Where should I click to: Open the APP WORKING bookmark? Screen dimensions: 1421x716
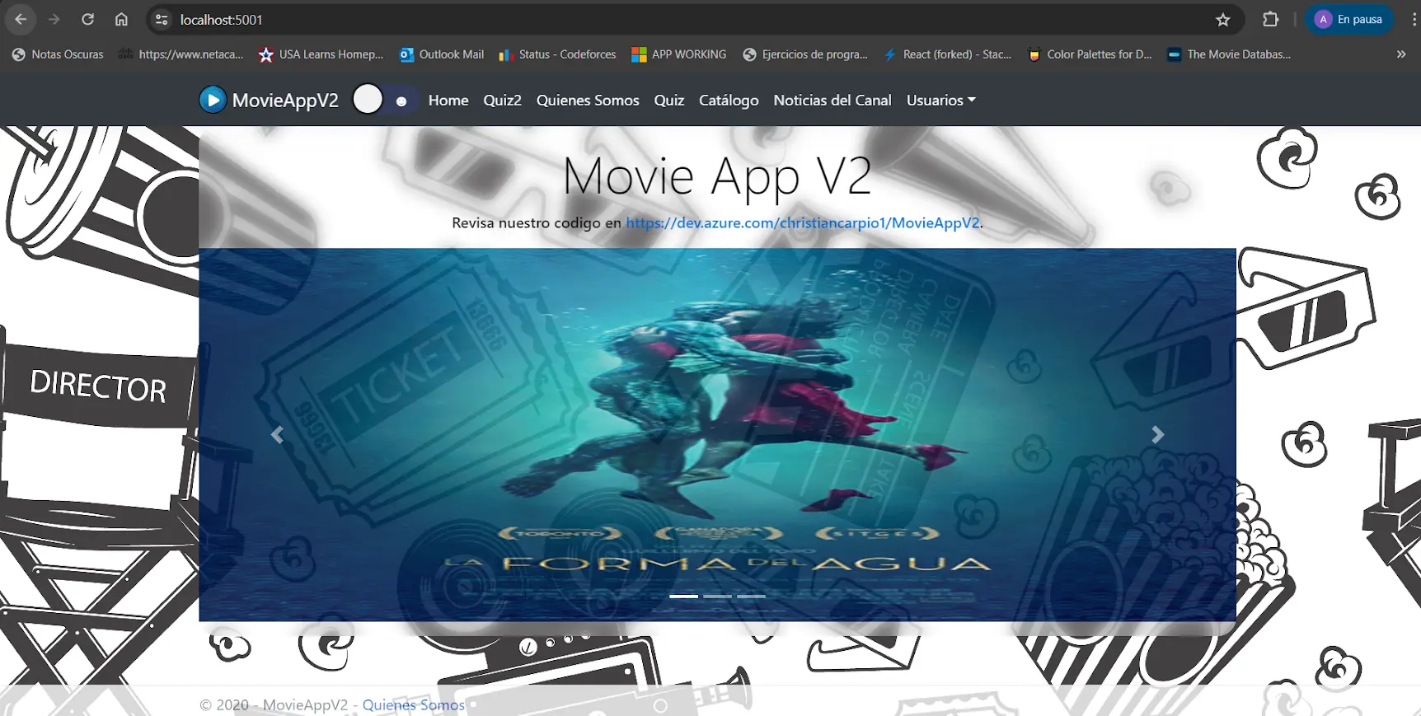(x=679, y=54)
